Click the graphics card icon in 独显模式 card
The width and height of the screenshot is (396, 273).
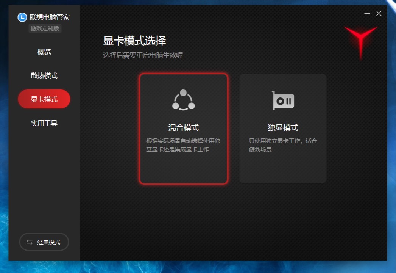click(x=283, y=100)
